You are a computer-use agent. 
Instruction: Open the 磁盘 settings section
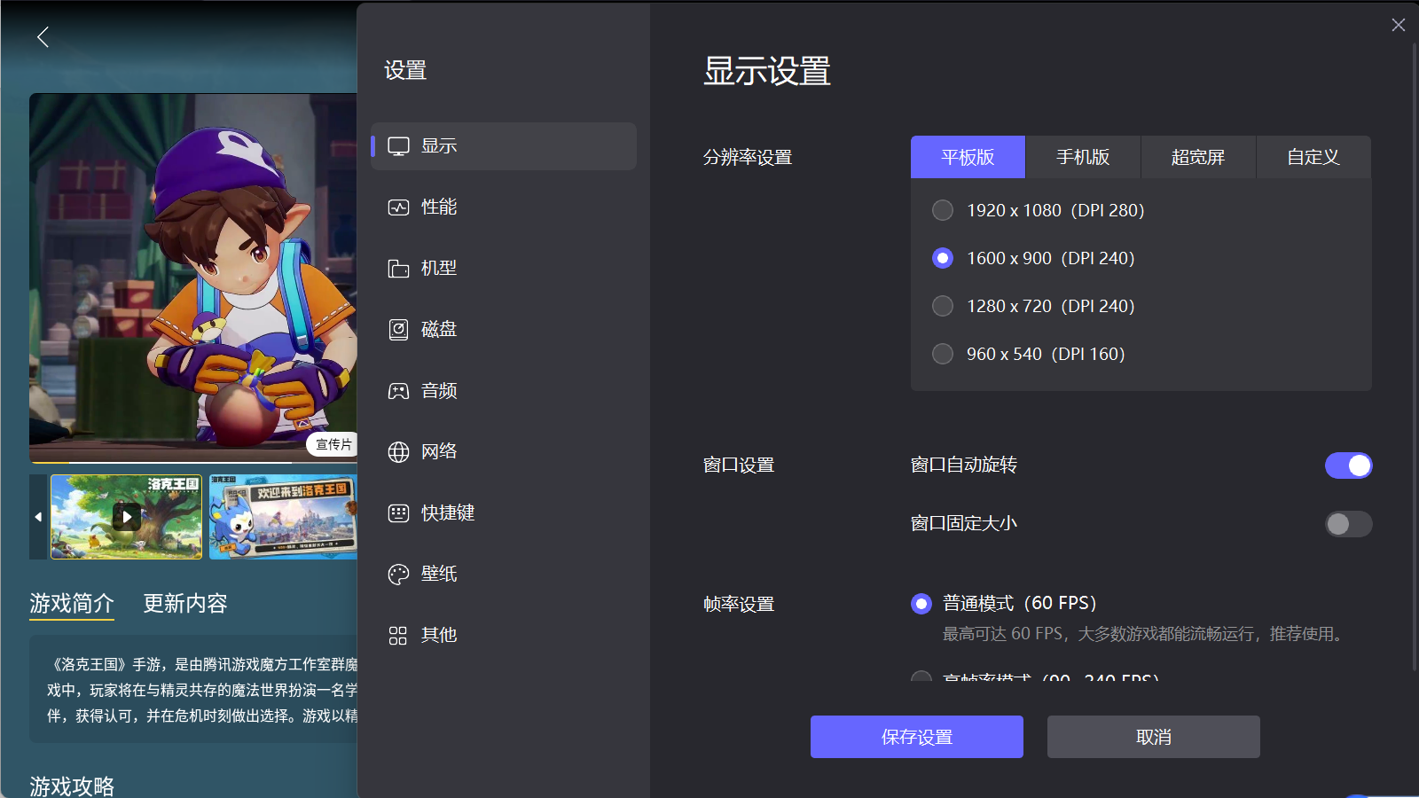click(504, 330)
